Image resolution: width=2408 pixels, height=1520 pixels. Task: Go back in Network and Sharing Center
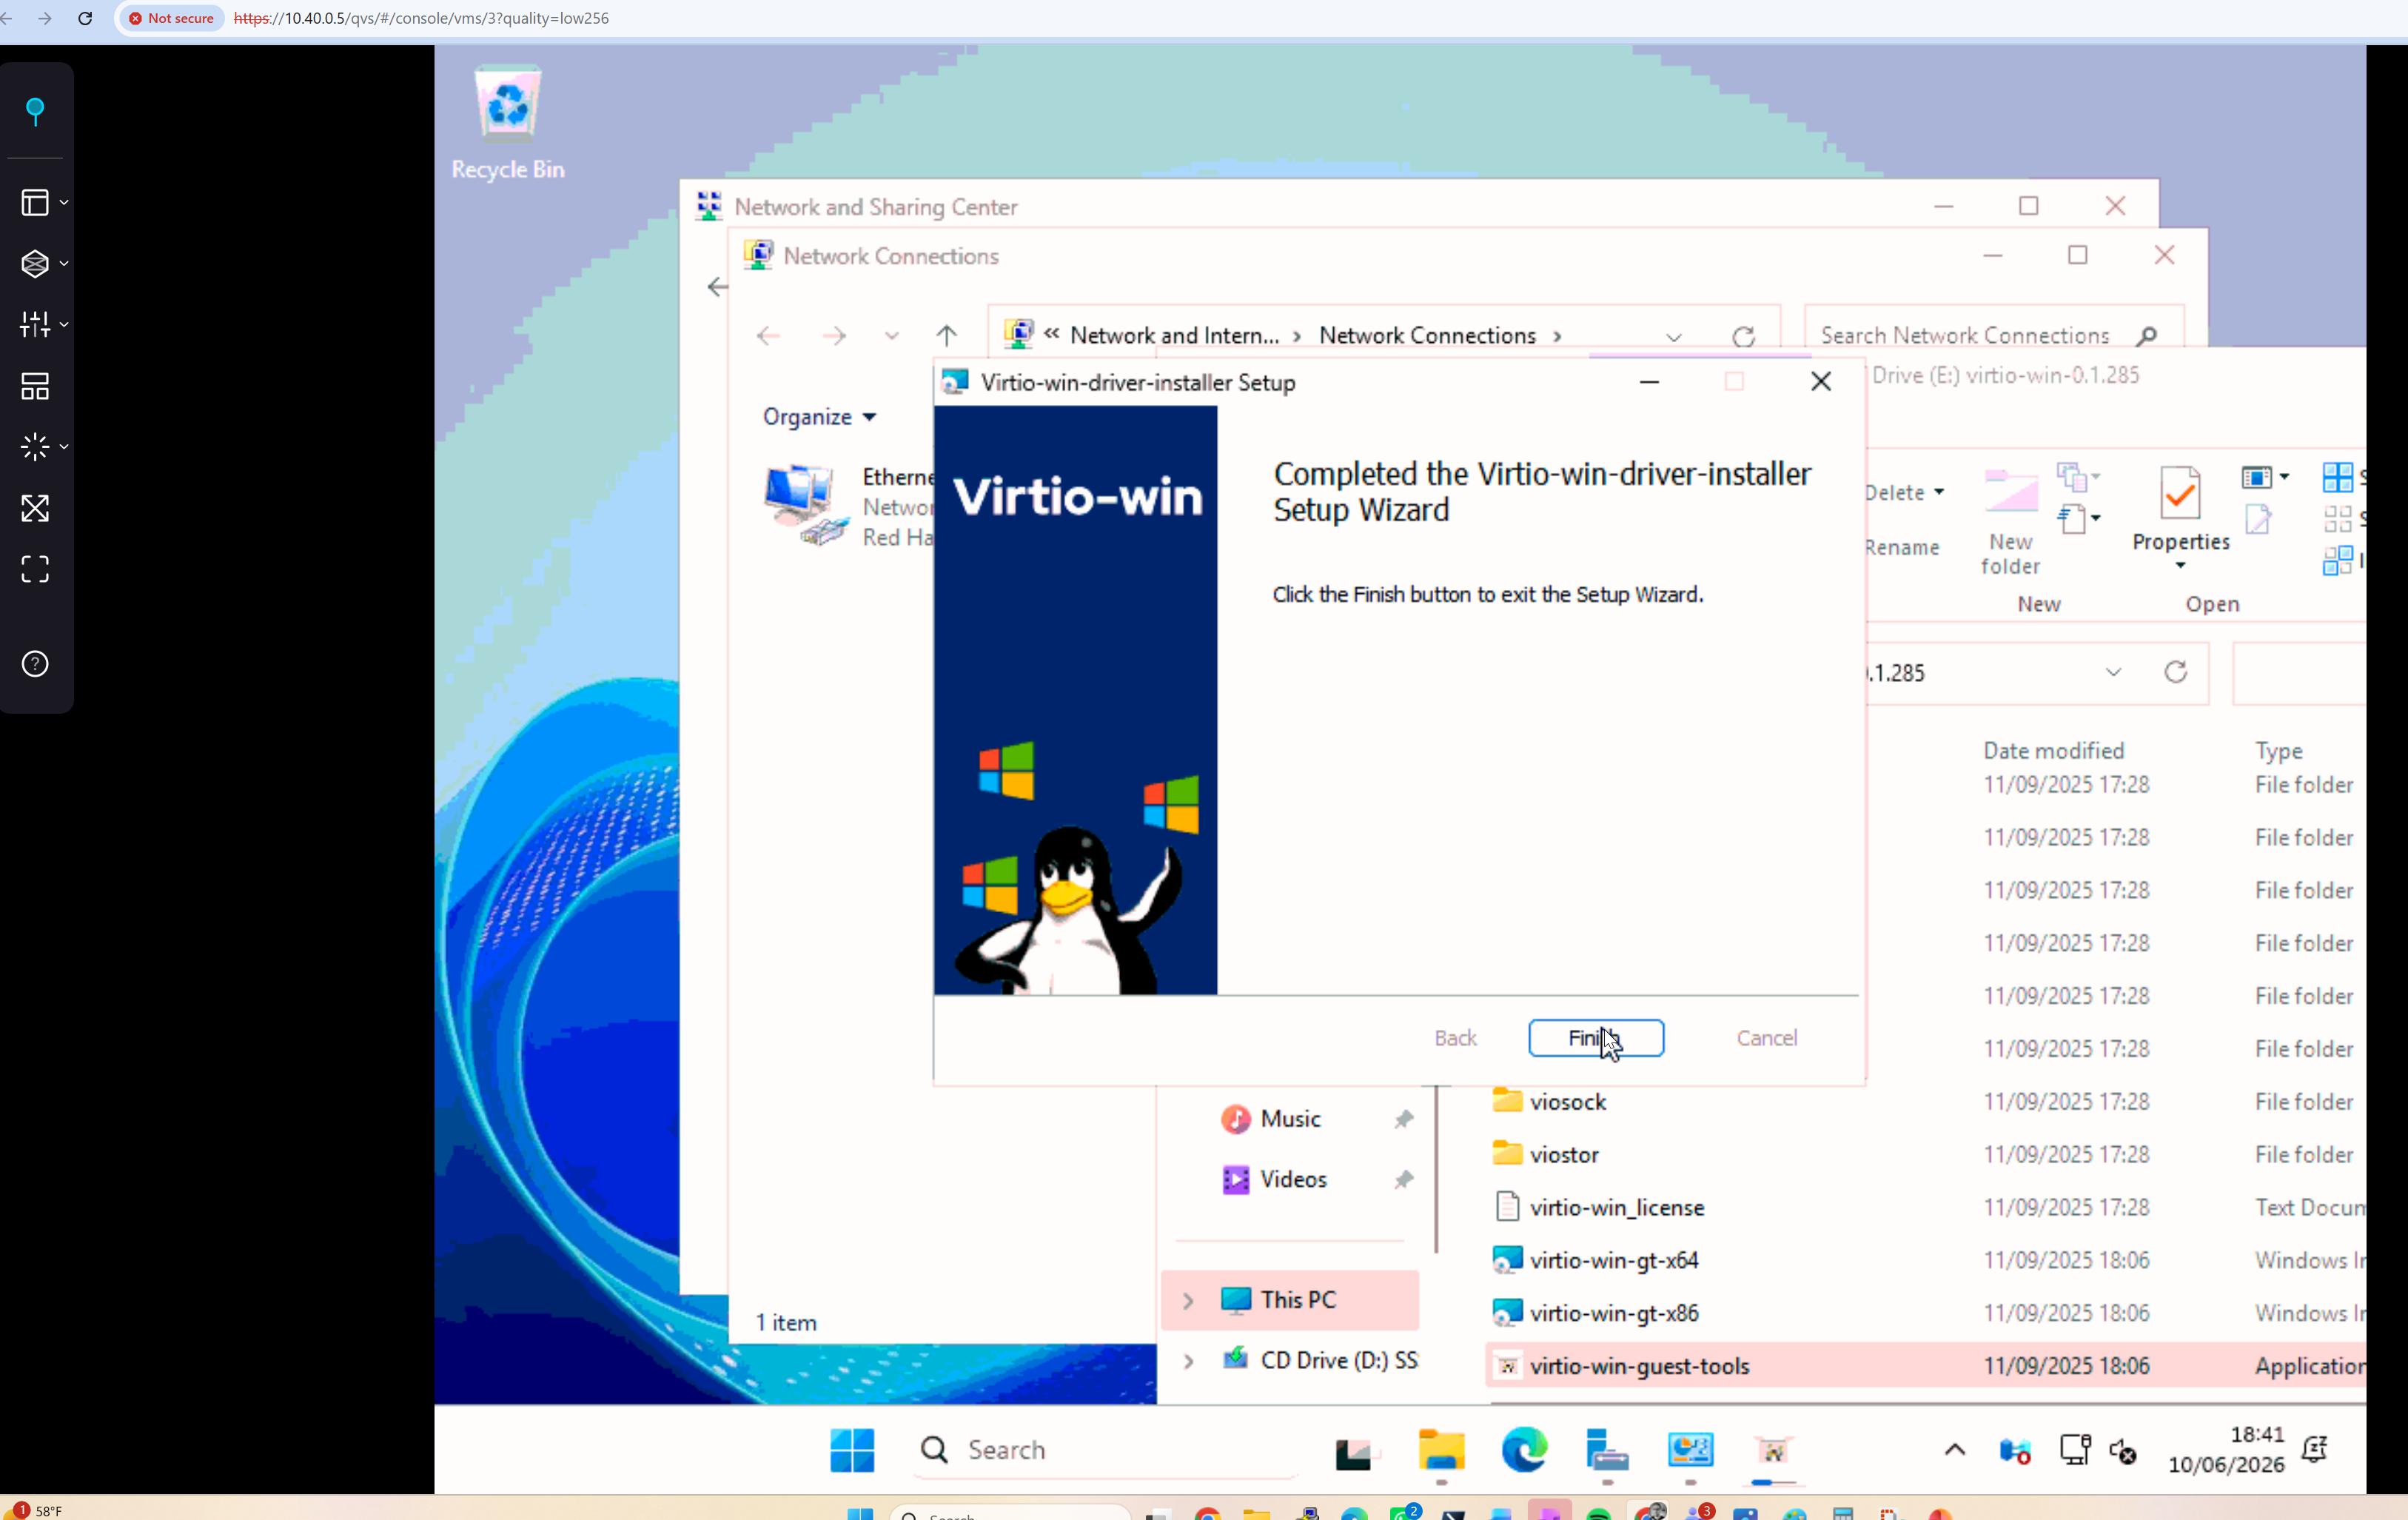[717, 287]
